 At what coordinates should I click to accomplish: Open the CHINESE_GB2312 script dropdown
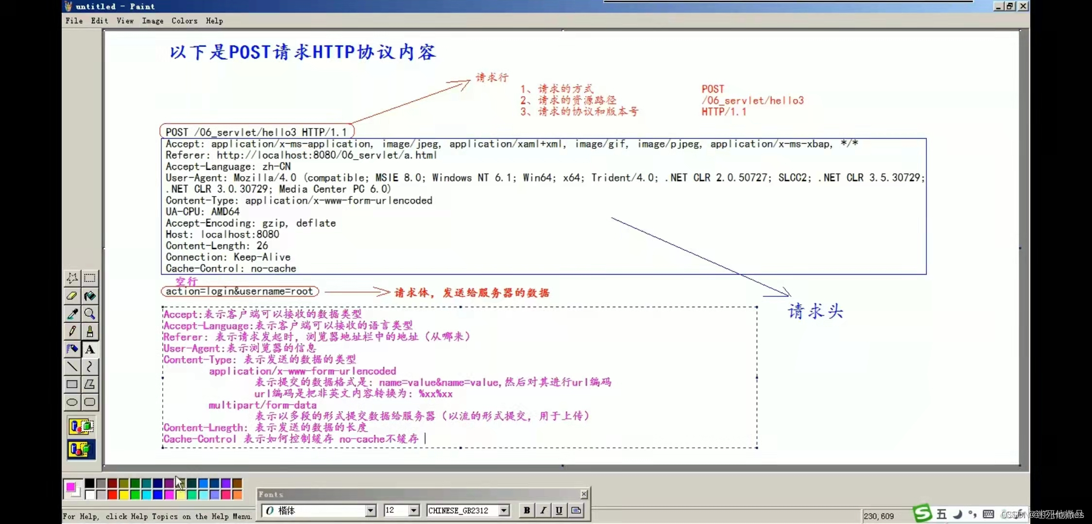[x=504, y=510]
